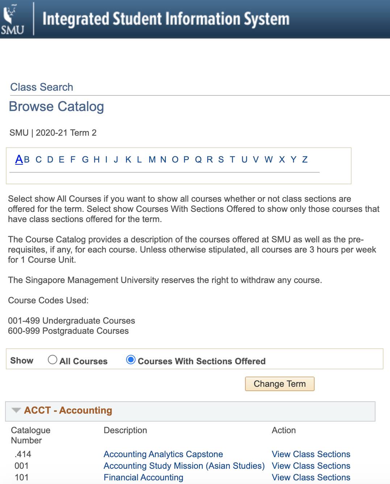View Class Sections for Accounting Analytics Capstone
This screenshot has width=390, height=484.
coord(311,454)
